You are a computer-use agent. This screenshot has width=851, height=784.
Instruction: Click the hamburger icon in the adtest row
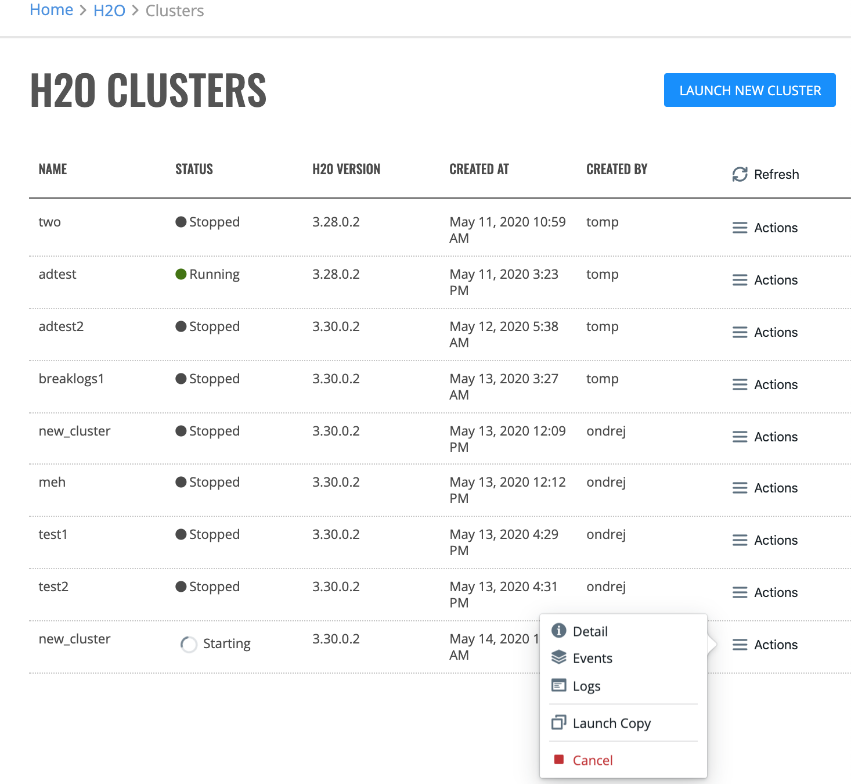point(740,280)
